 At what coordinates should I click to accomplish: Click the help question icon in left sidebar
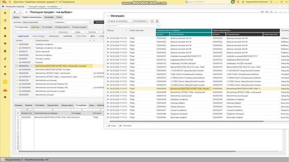(5, 97)
